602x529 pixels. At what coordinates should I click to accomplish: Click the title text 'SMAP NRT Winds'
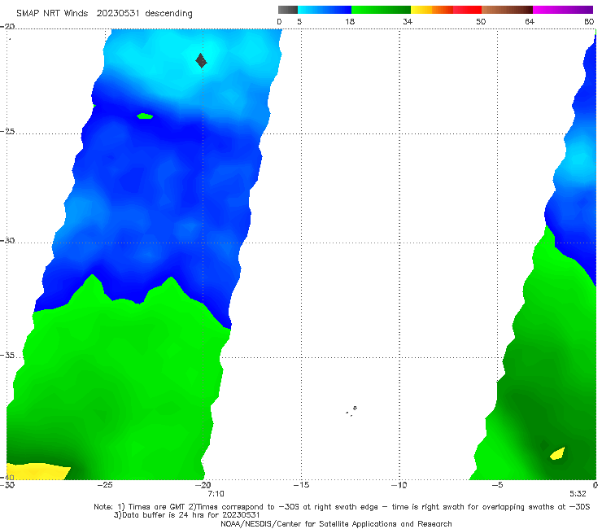coord(52,13)
